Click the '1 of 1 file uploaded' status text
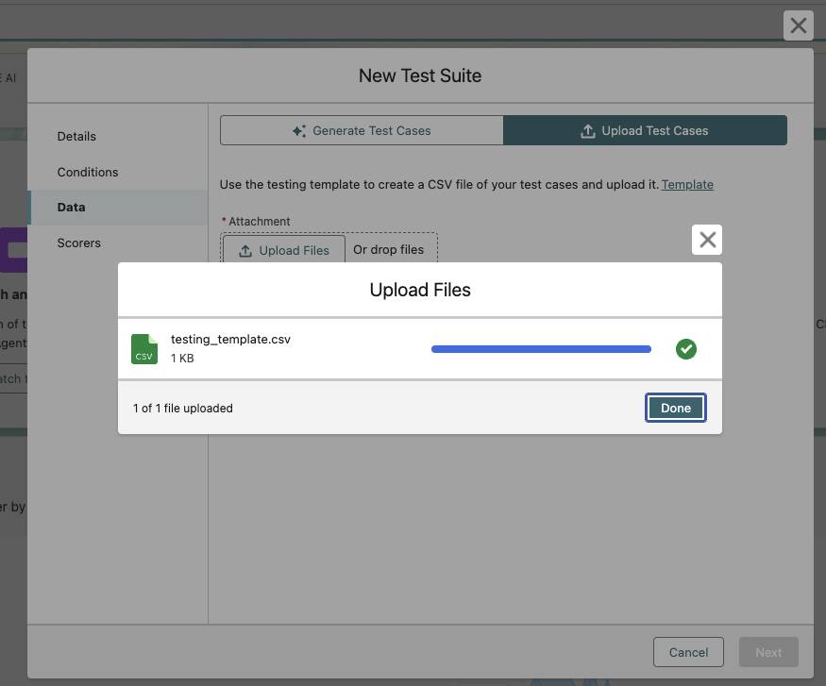 pos(183,409)
